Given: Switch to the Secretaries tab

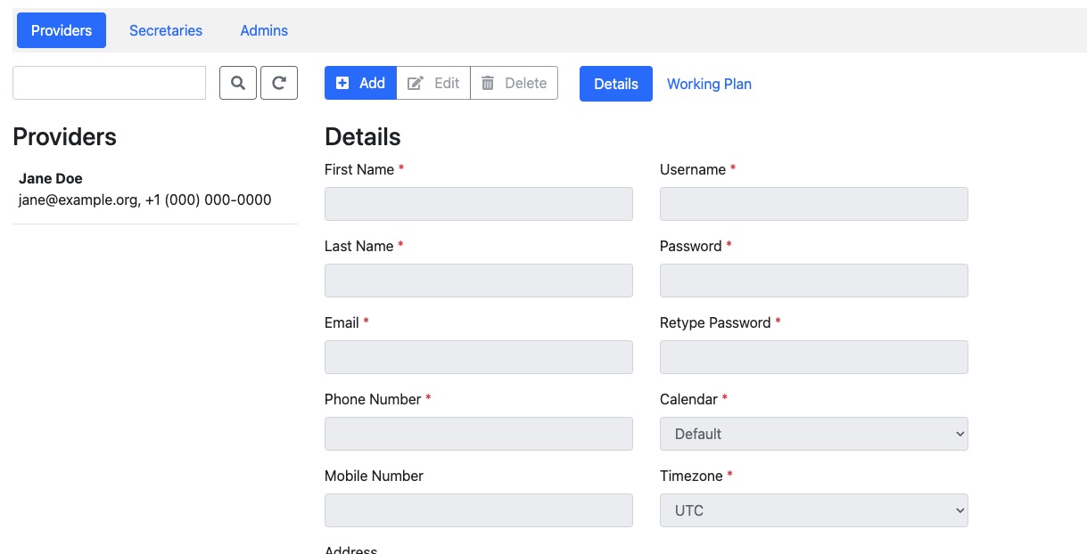Looking at the screenshot, I should point(165,29).
